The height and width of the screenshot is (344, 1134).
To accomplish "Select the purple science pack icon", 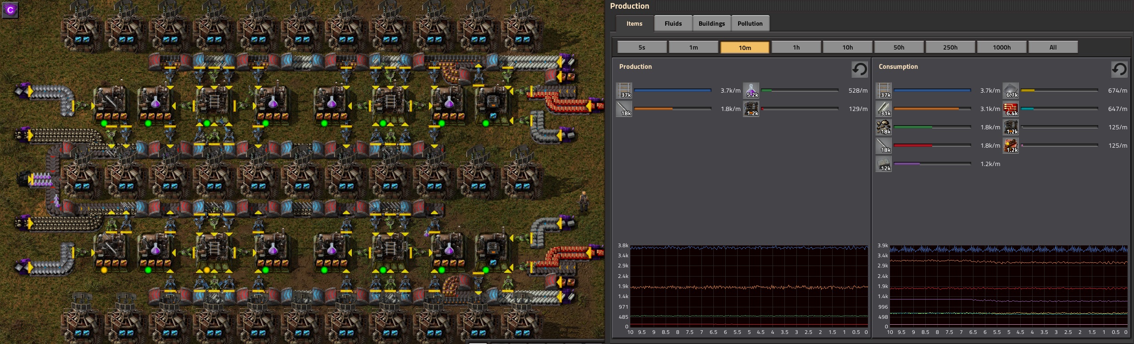I will 751,90.
